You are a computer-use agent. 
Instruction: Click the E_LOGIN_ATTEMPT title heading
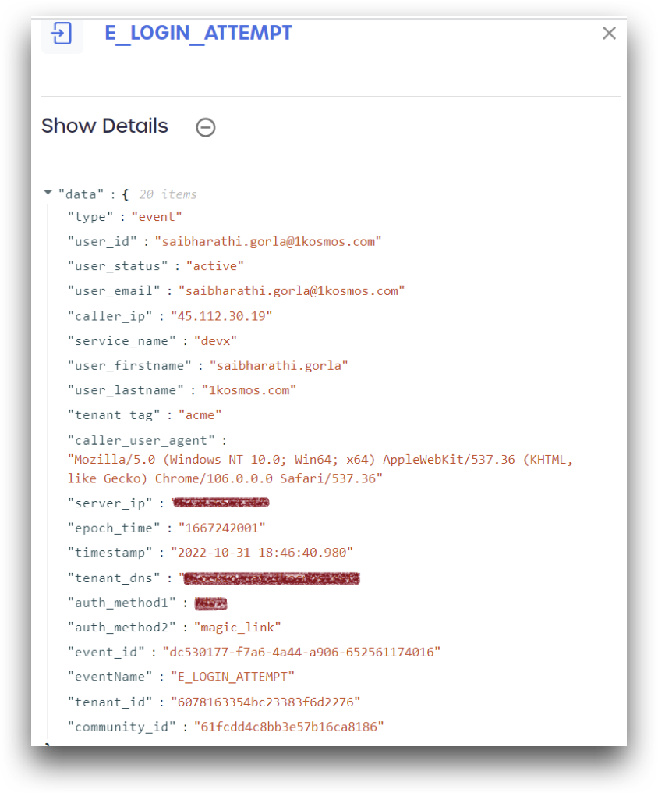tap(198, 34)
